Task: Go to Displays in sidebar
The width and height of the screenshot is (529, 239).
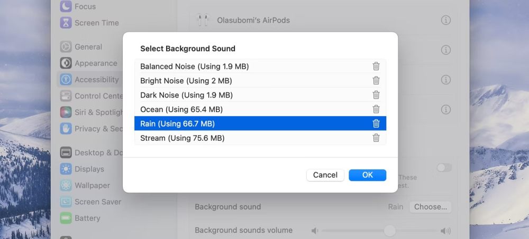Action: tap(89, 169)
